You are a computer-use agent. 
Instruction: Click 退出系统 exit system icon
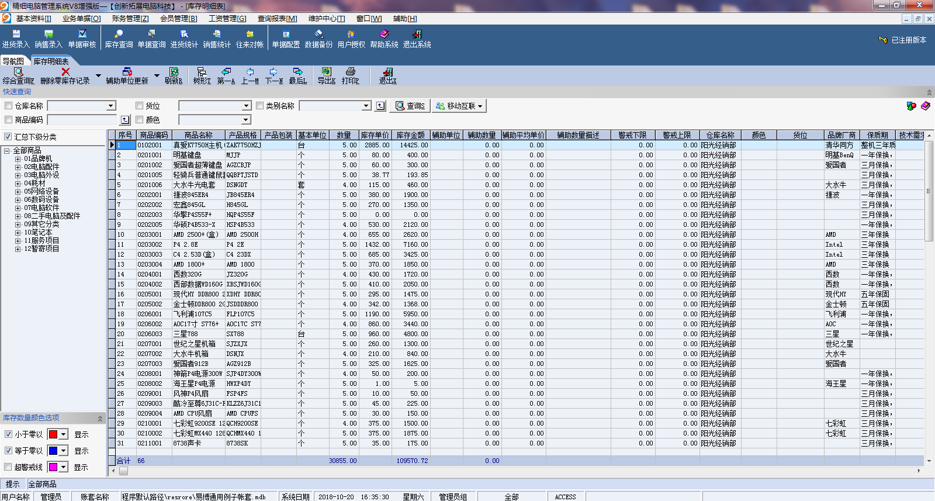pos(417,39)
